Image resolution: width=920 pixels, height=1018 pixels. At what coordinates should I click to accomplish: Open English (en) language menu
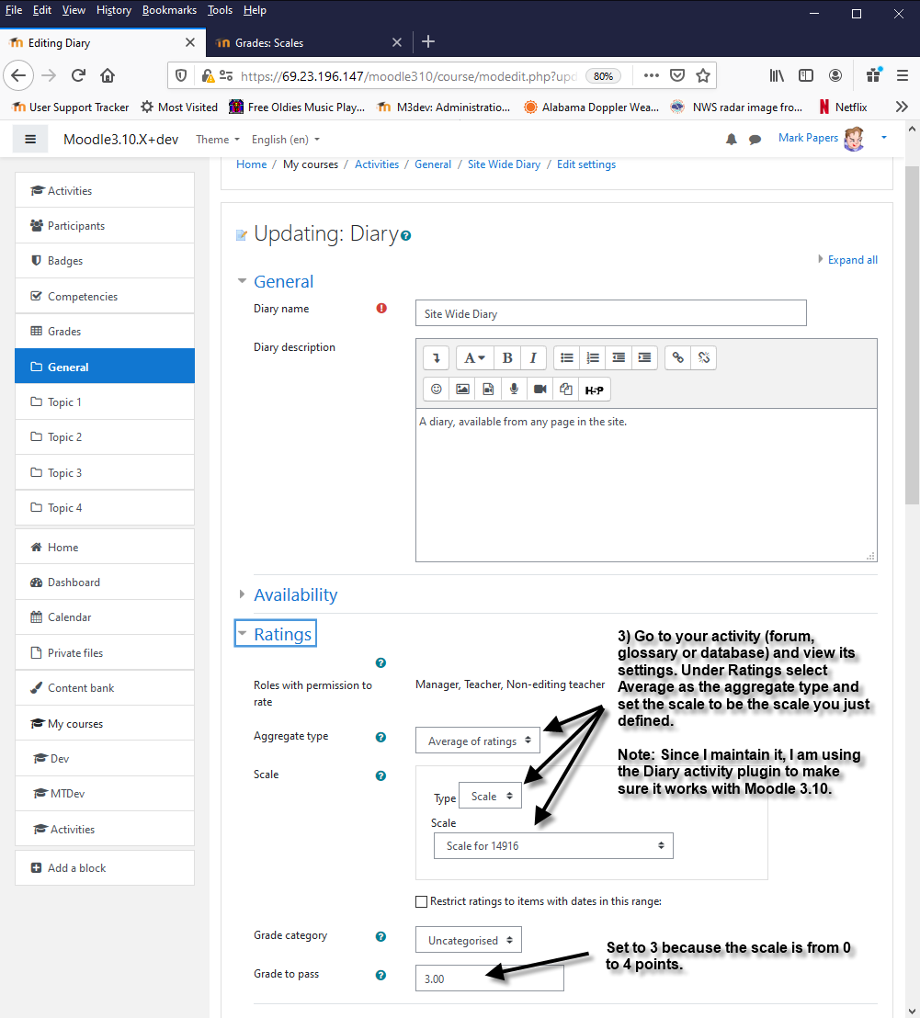pos(286,140)
